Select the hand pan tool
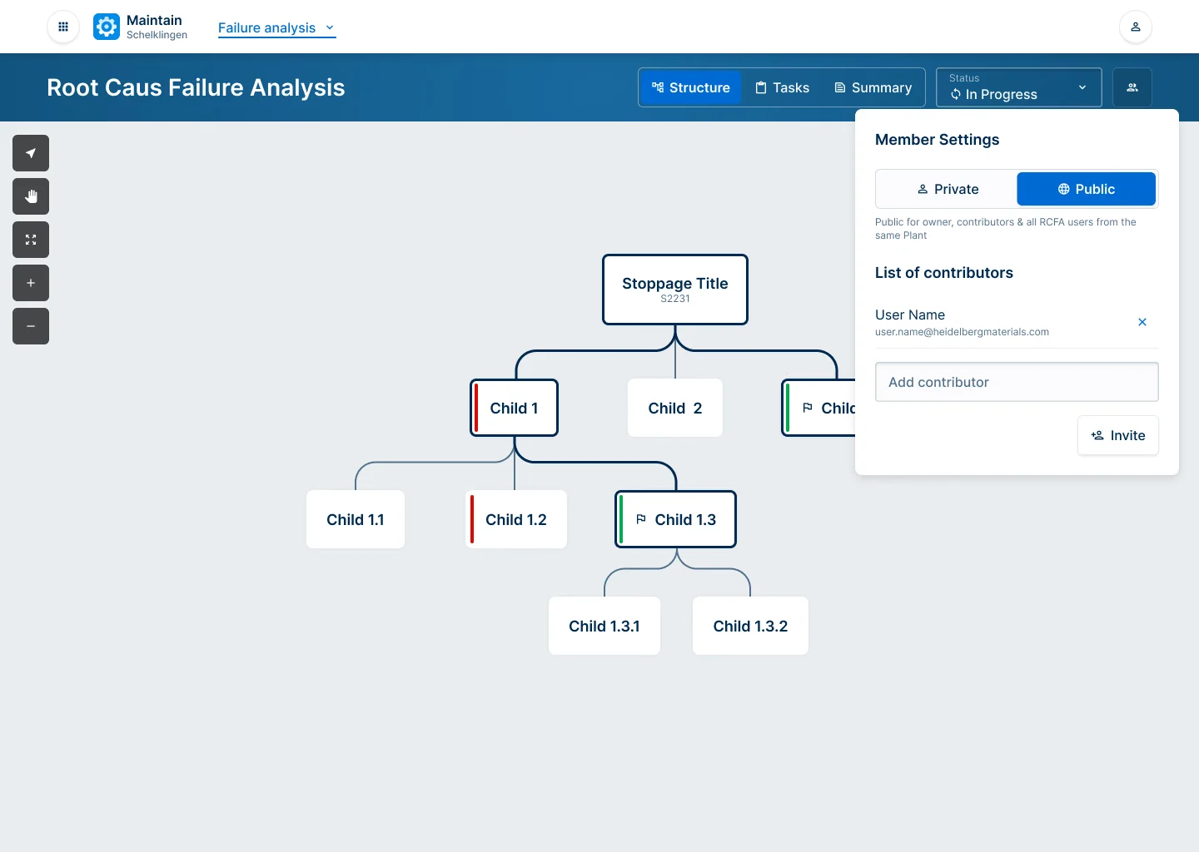The image size is (1199, 852). [x=31, y=196]
